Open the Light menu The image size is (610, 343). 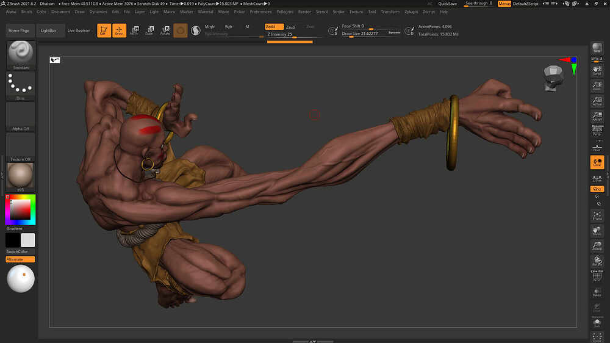[154, 12]
